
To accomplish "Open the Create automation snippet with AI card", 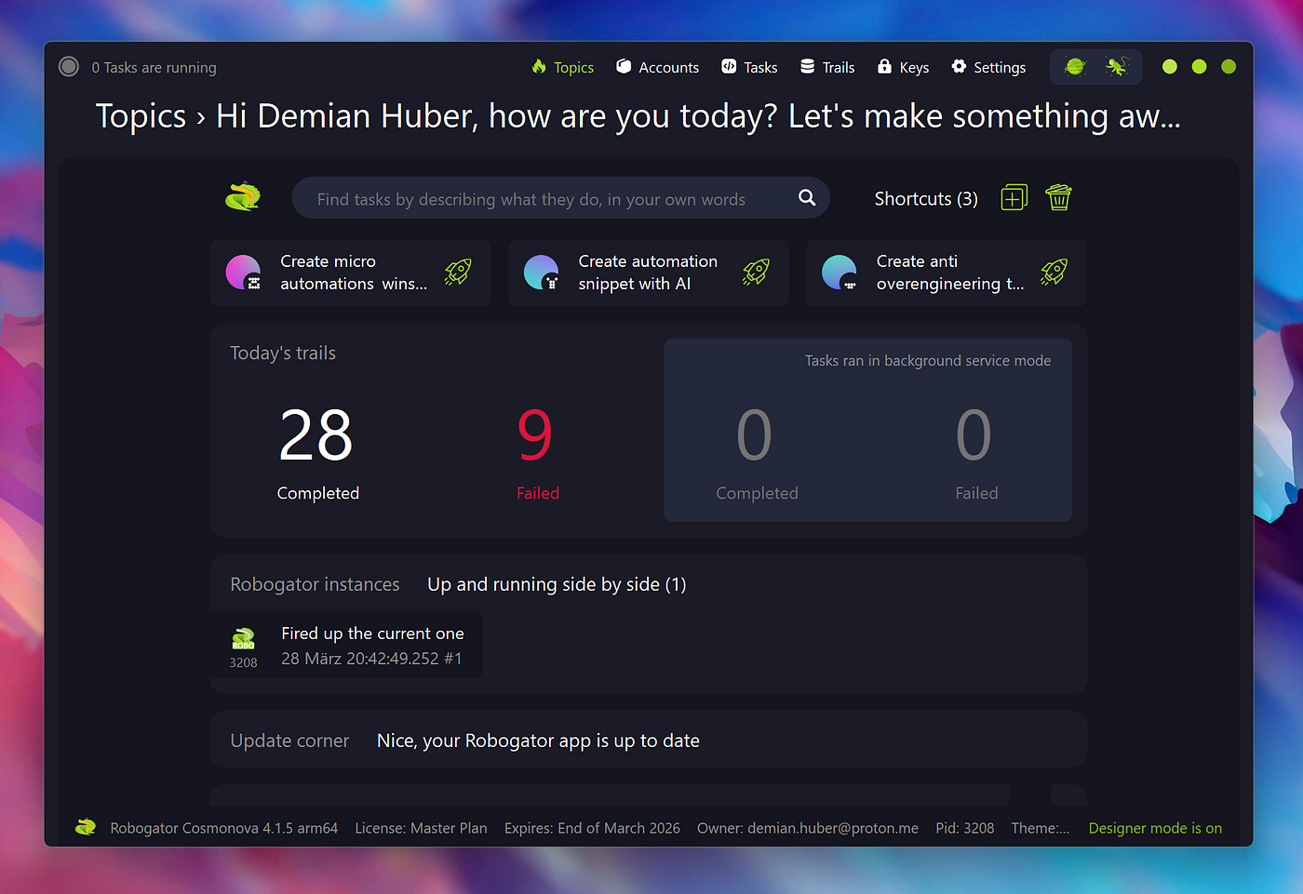I will tap(648, 273).
